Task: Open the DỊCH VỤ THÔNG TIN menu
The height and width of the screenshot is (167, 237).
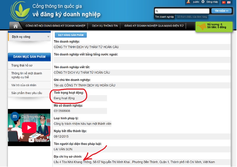Action: pyautogui.click(x=105, y=26)
